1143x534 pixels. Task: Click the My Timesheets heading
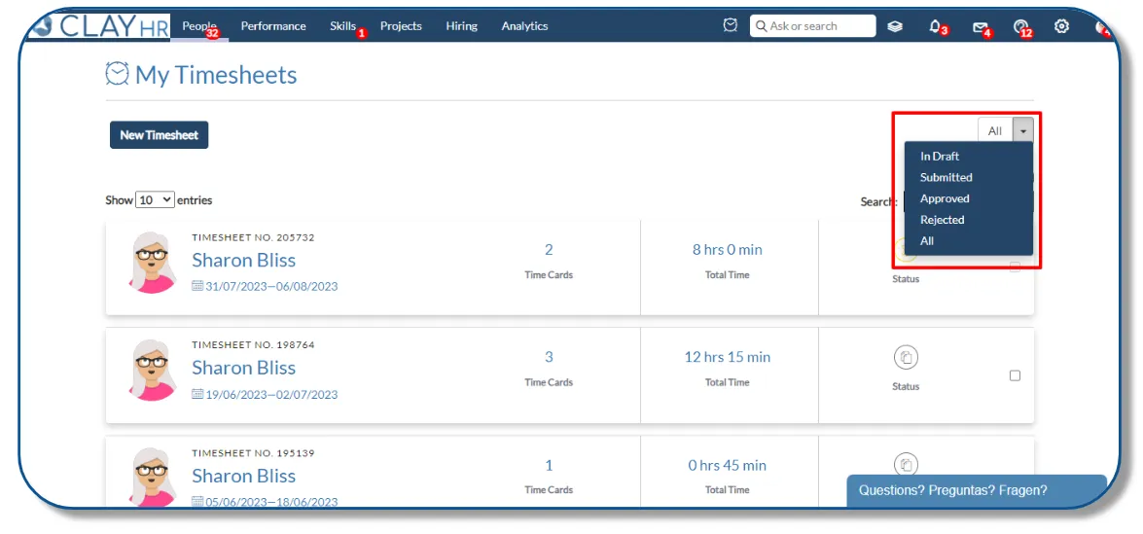point(216,74)
